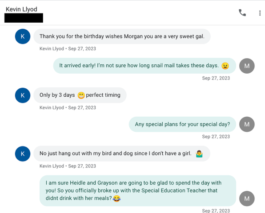Select the 'Thank you for the birthday wishes' bubble

pos(122,36)
